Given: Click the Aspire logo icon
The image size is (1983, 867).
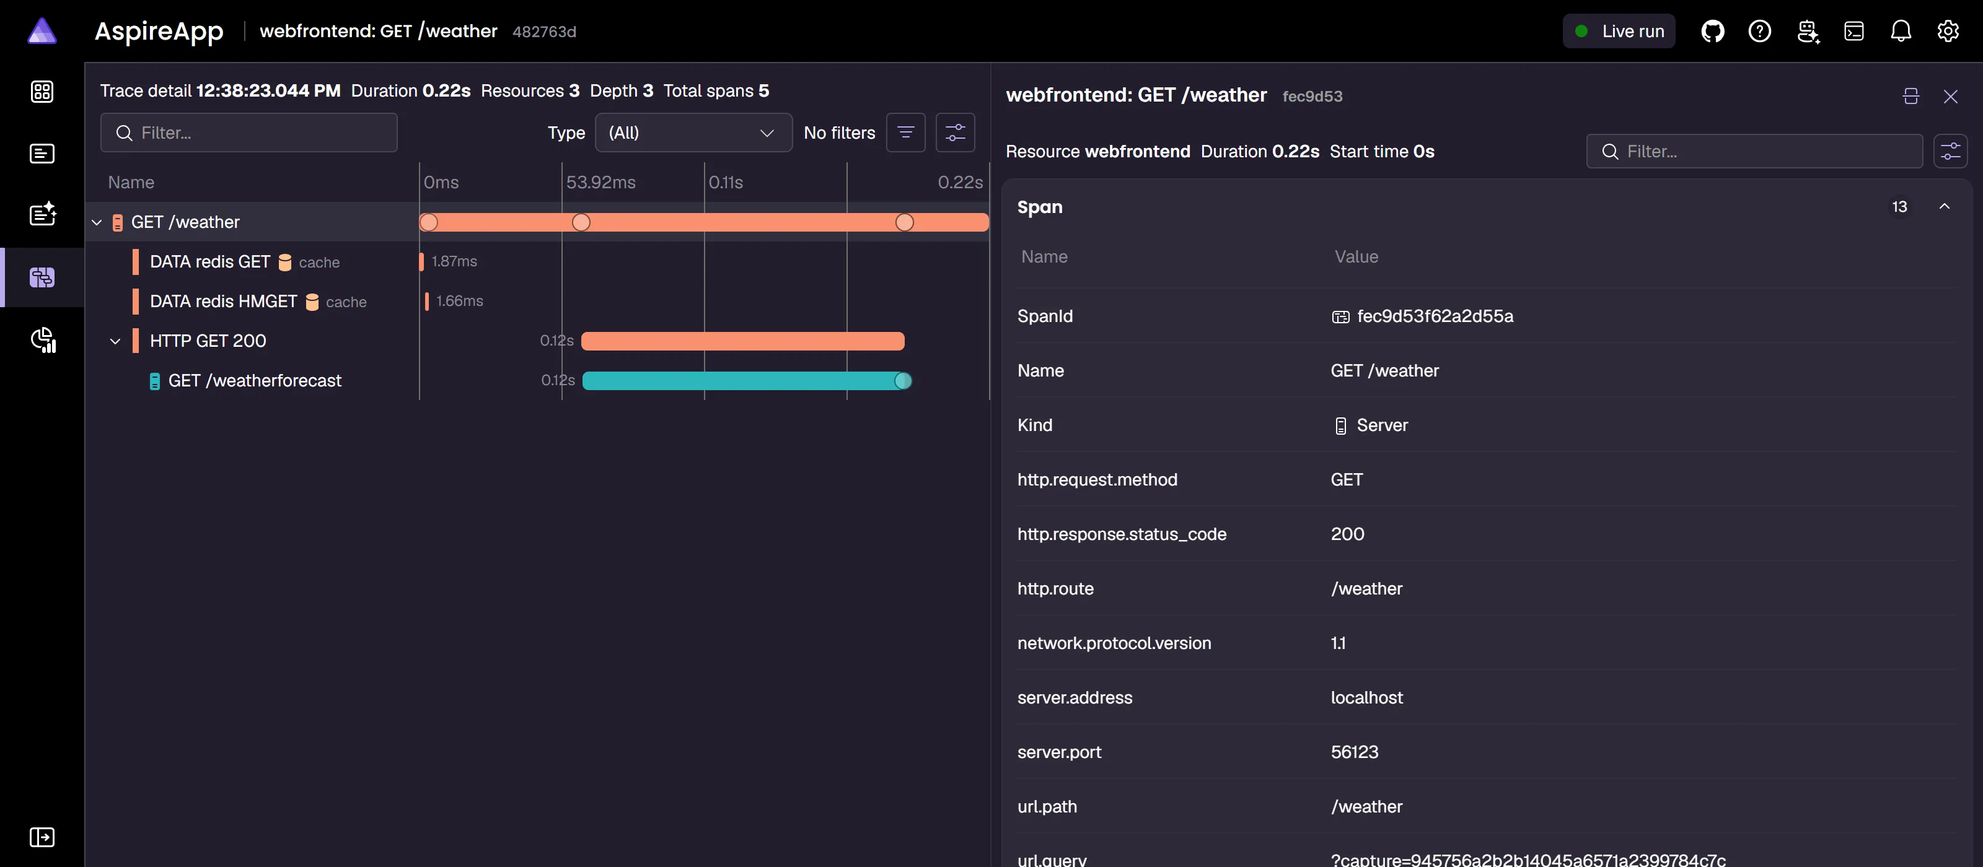Looking at the screenshot, I should [42, 32].
